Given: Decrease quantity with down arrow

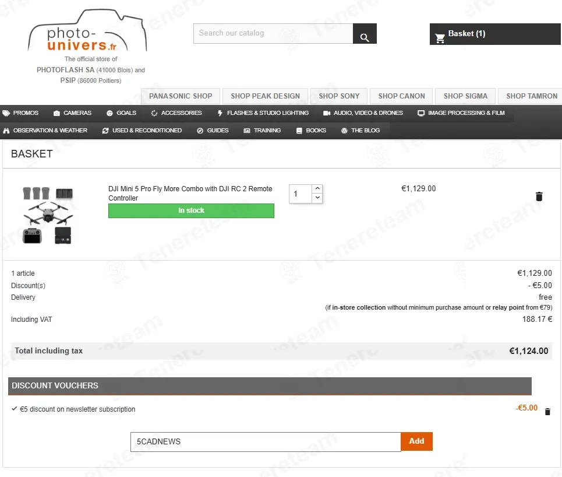Looking at the screenshot, I should (x=317, y=198).
